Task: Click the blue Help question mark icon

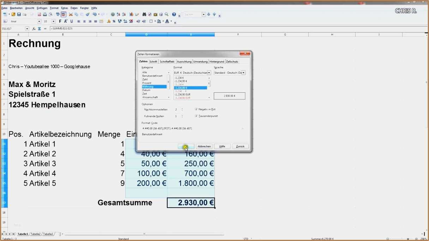Action: click(x=174, y=14)
